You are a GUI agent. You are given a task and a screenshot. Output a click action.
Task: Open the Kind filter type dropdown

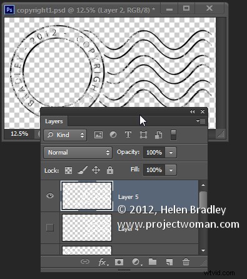coord(65,135)
